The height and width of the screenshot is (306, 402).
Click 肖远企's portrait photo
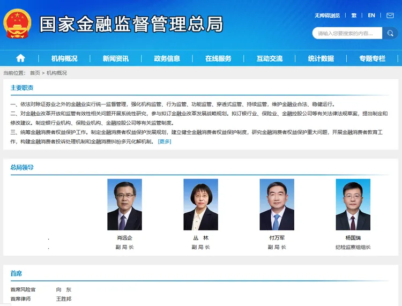click(124, 205)
